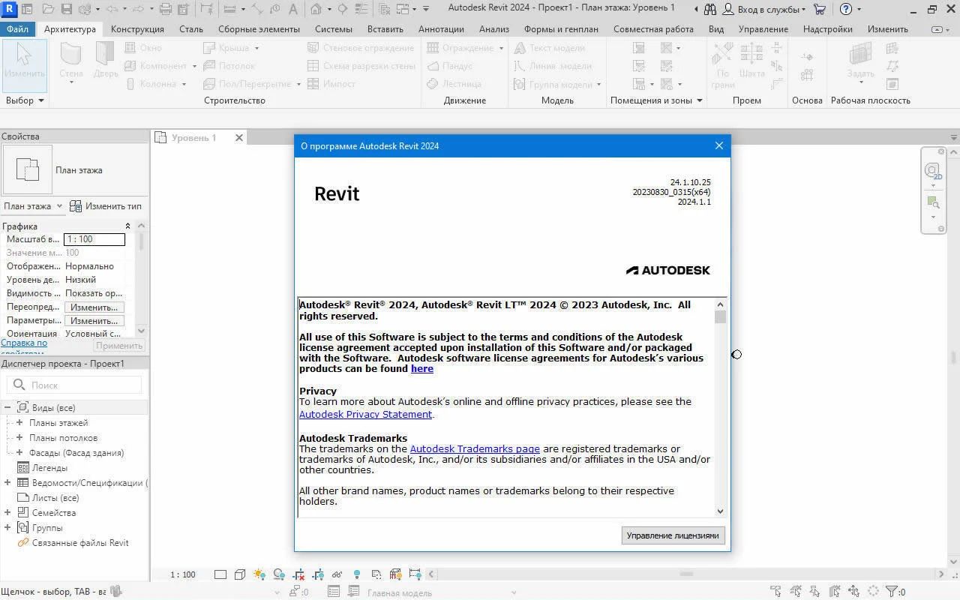Click the Изменить тип button in Properties
Viewport: 960px width, 600px height.
coord(106,206)
